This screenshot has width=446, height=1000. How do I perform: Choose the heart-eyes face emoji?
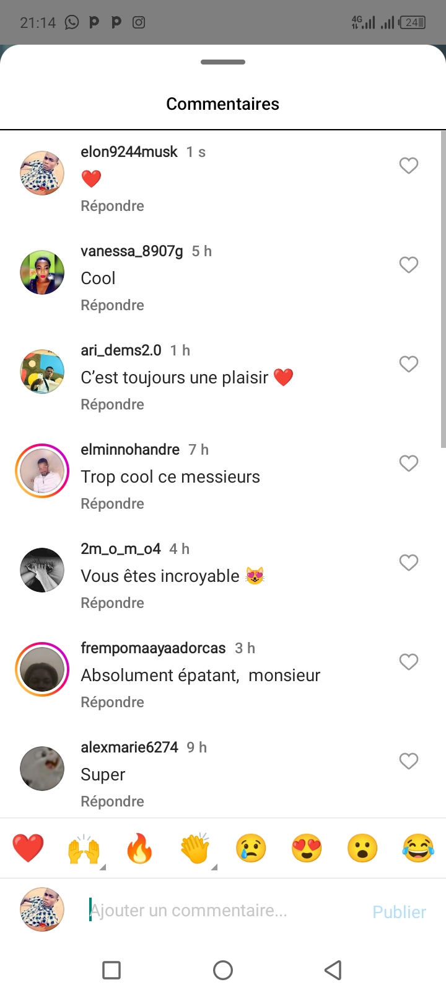pos(307,849)
